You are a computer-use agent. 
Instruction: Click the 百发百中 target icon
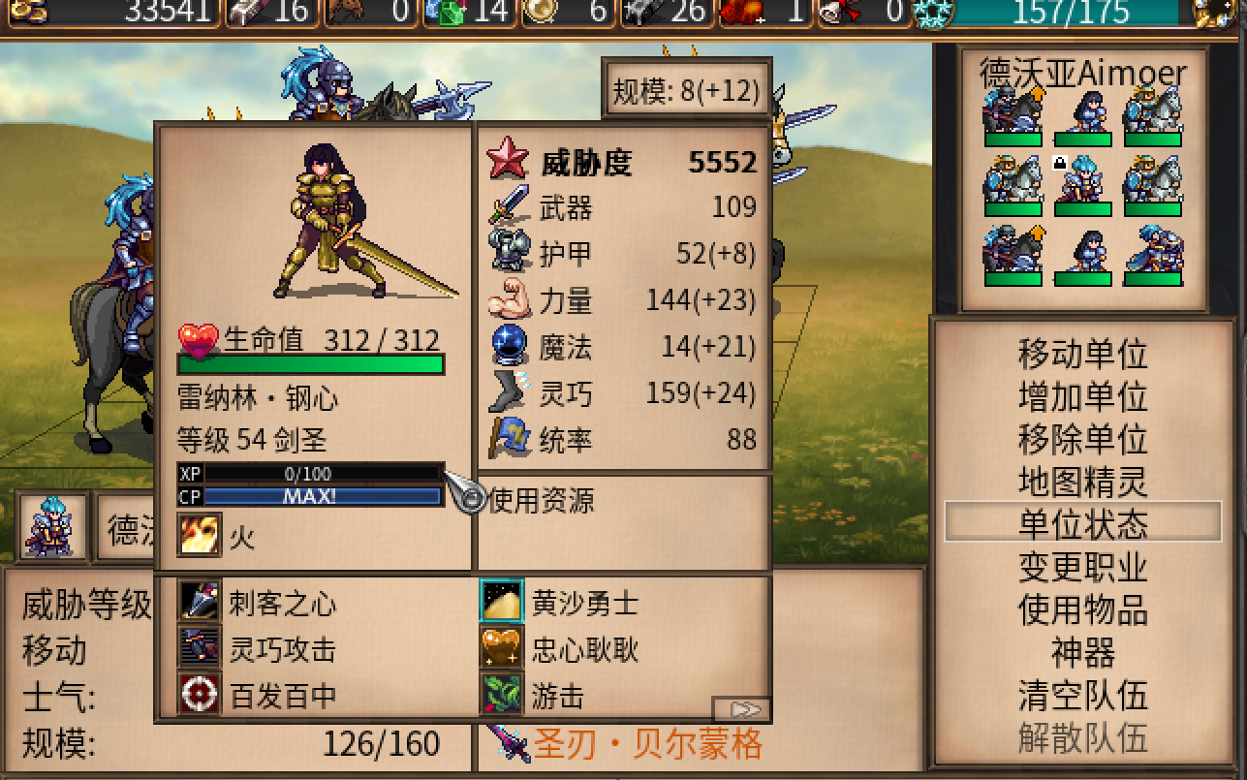pyautogui.click(x=199, y=694)
